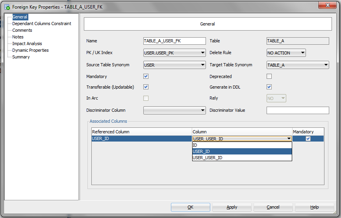341x218 pixels.
Task: Choose USER_ID from the column dropdown list
Action: tap(242, 151)
